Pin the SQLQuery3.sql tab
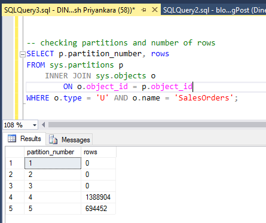The height and width of the screenshot is (223, 266). [143, 10]
